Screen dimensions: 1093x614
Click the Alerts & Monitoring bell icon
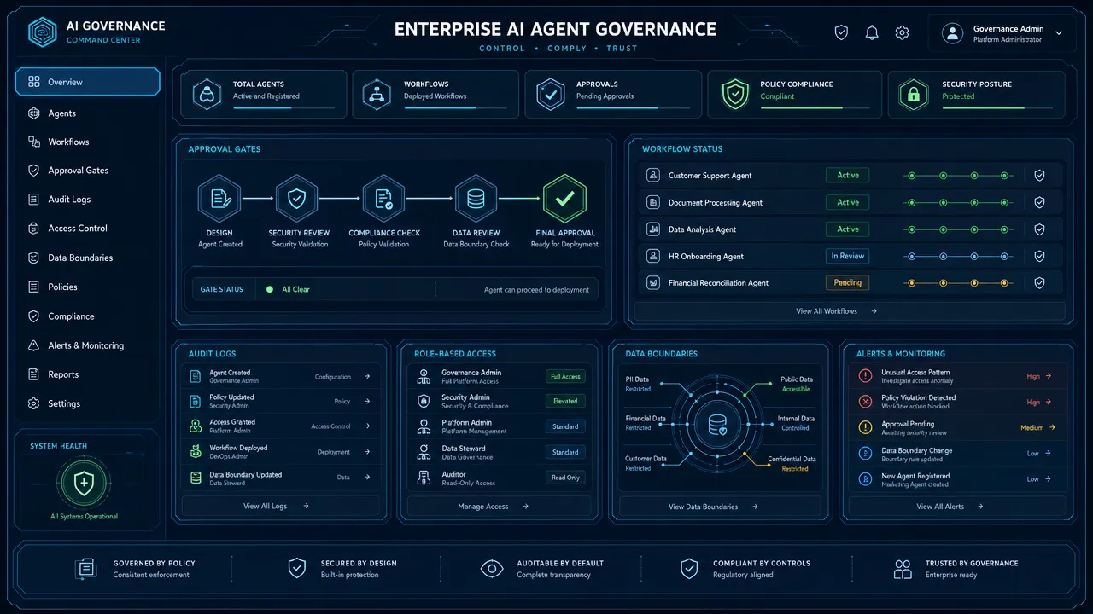point(34,345)
